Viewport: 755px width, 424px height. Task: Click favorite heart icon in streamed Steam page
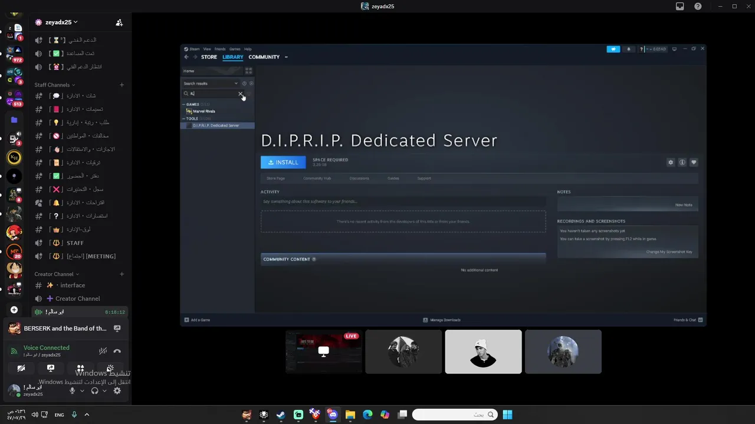point(694,163)
